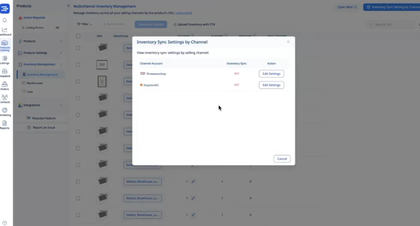This screenshot has height=226, width=420.
Task: Click Threewooshop's OFF sync status
Action: coord(237,74)
